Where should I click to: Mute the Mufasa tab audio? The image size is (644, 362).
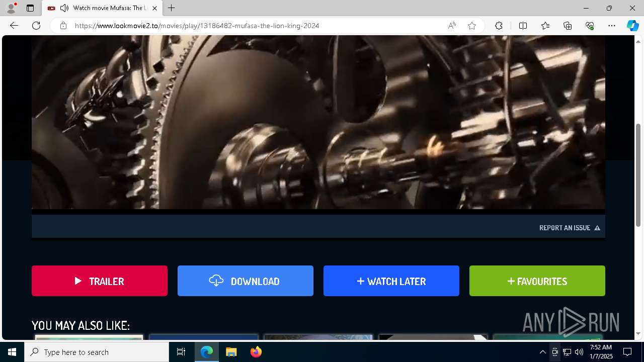click(x=64, y=8)
